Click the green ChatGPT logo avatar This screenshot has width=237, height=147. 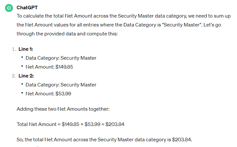(9, 8)
